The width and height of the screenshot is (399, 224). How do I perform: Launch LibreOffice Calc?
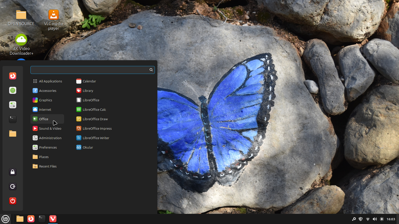point(94,110)
